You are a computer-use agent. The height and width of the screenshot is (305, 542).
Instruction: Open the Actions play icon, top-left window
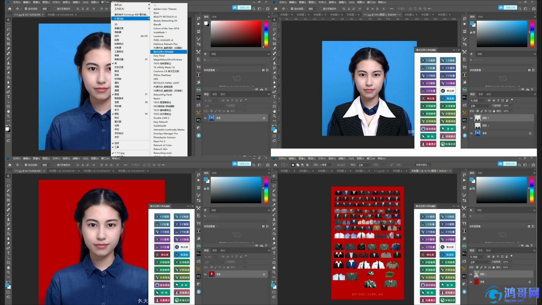[198, 24]
